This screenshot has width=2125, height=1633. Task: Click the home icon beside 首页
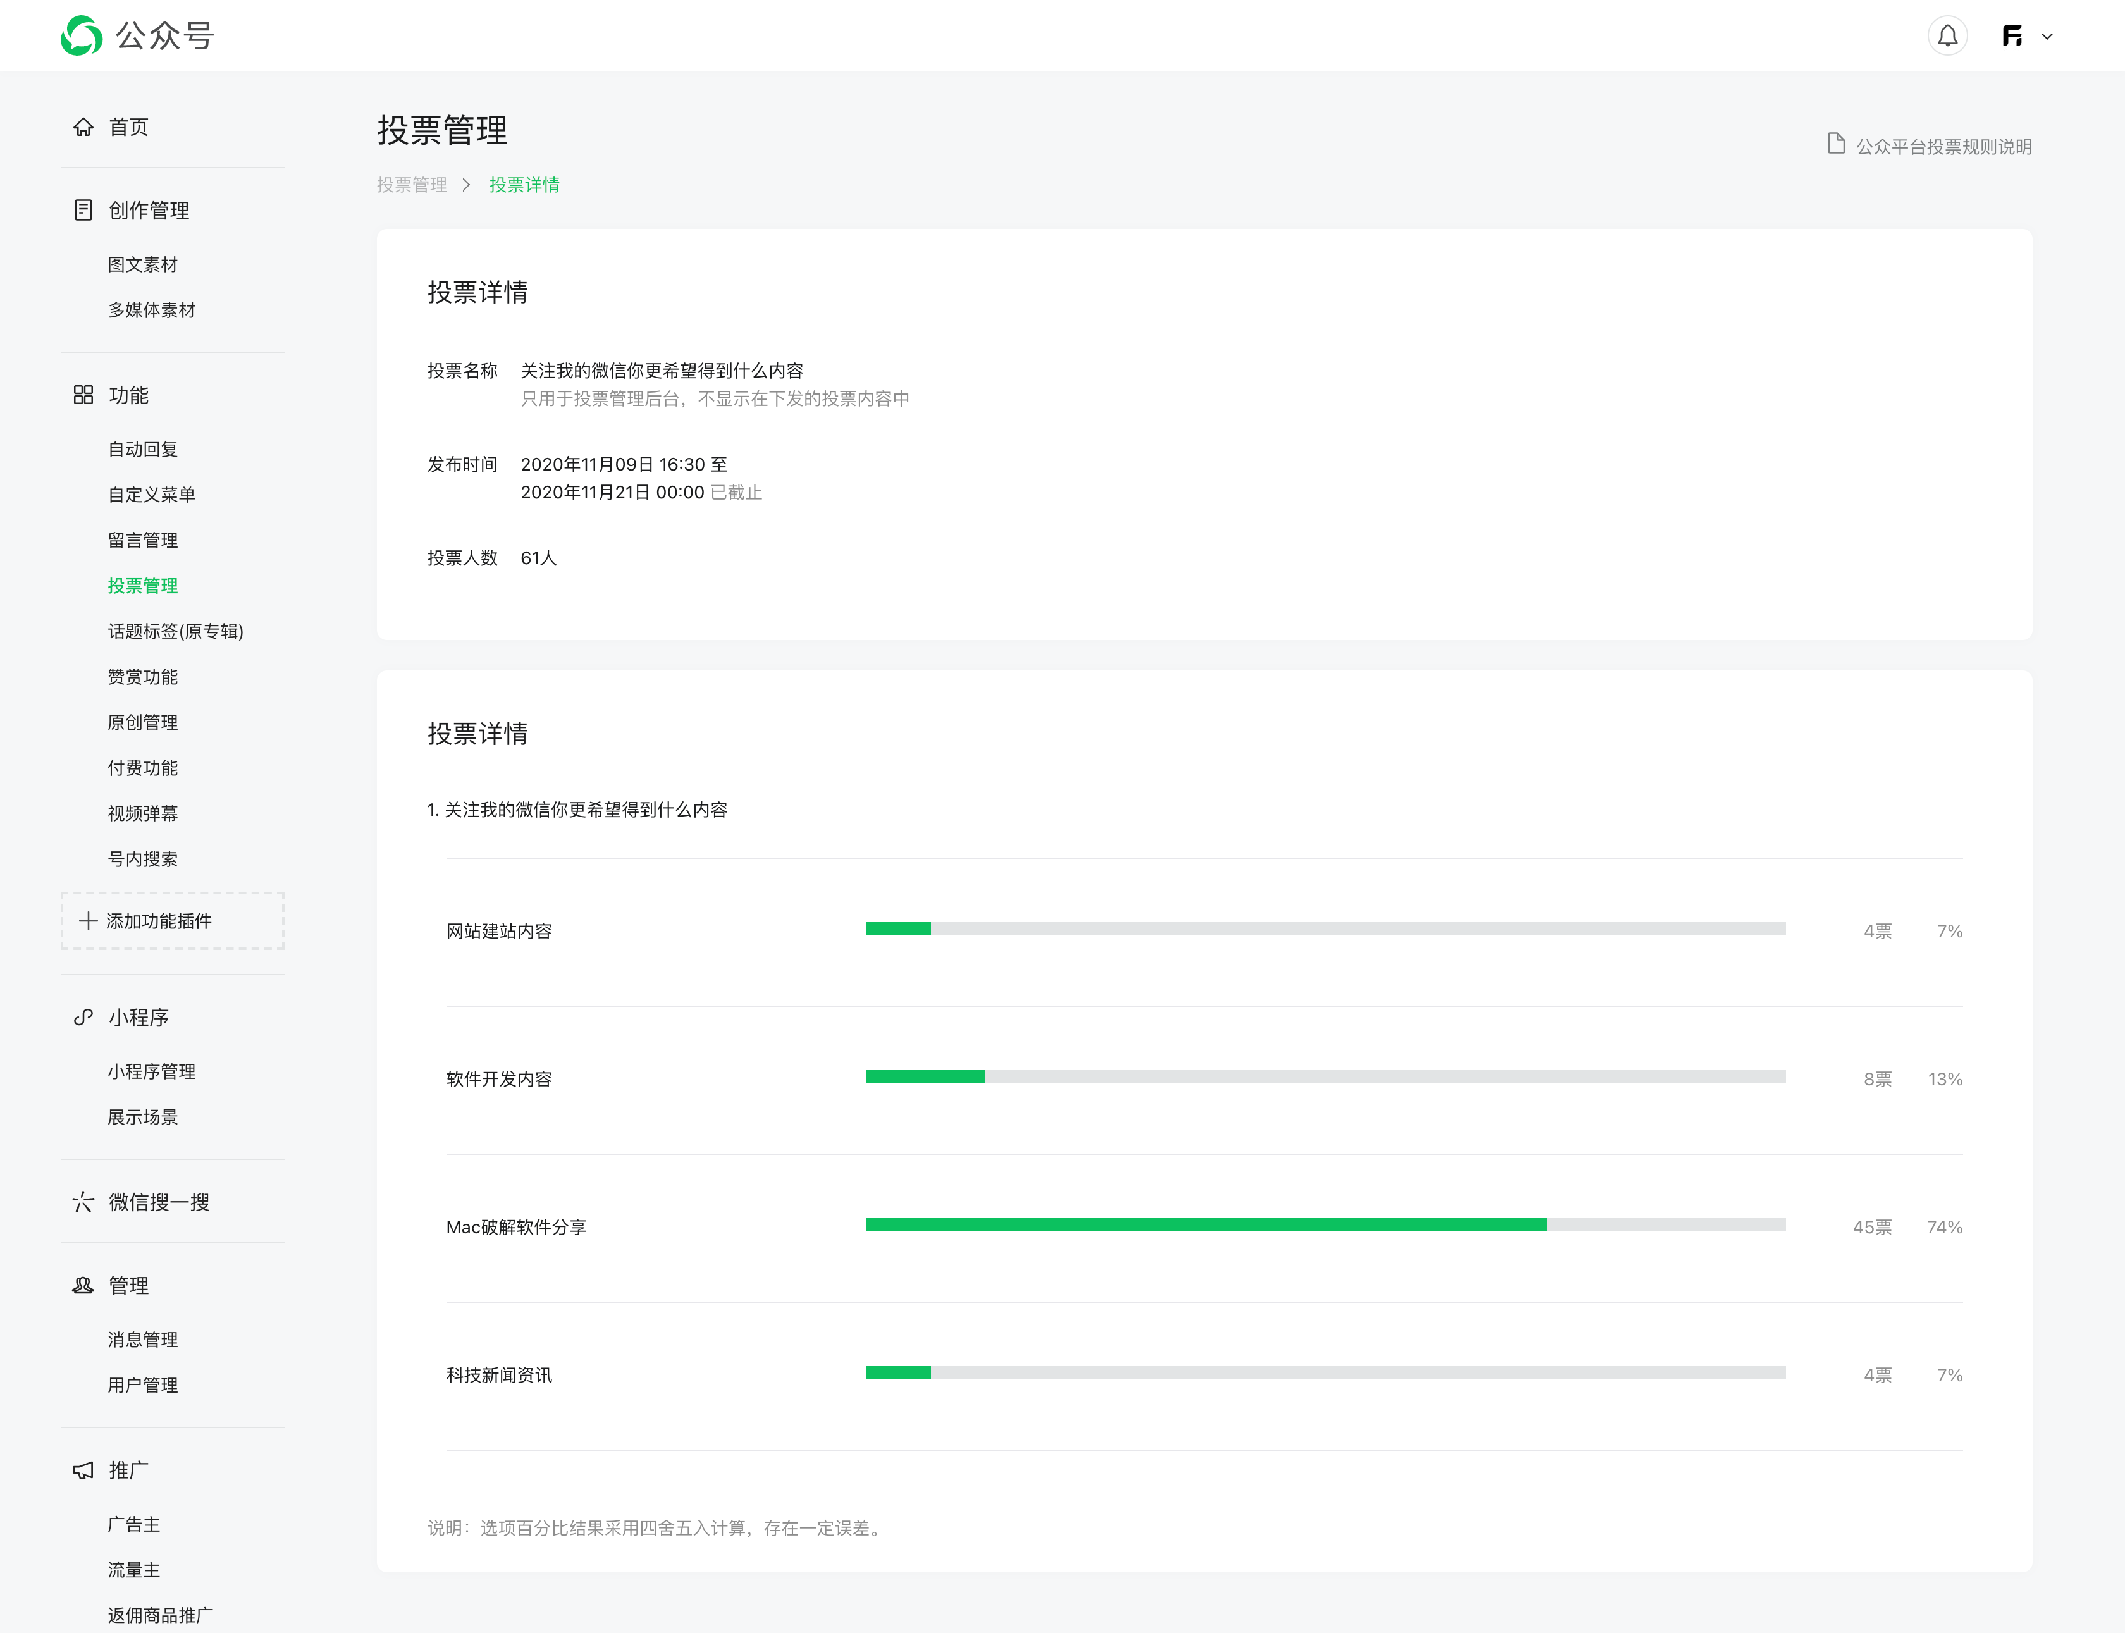coord(83,127)
